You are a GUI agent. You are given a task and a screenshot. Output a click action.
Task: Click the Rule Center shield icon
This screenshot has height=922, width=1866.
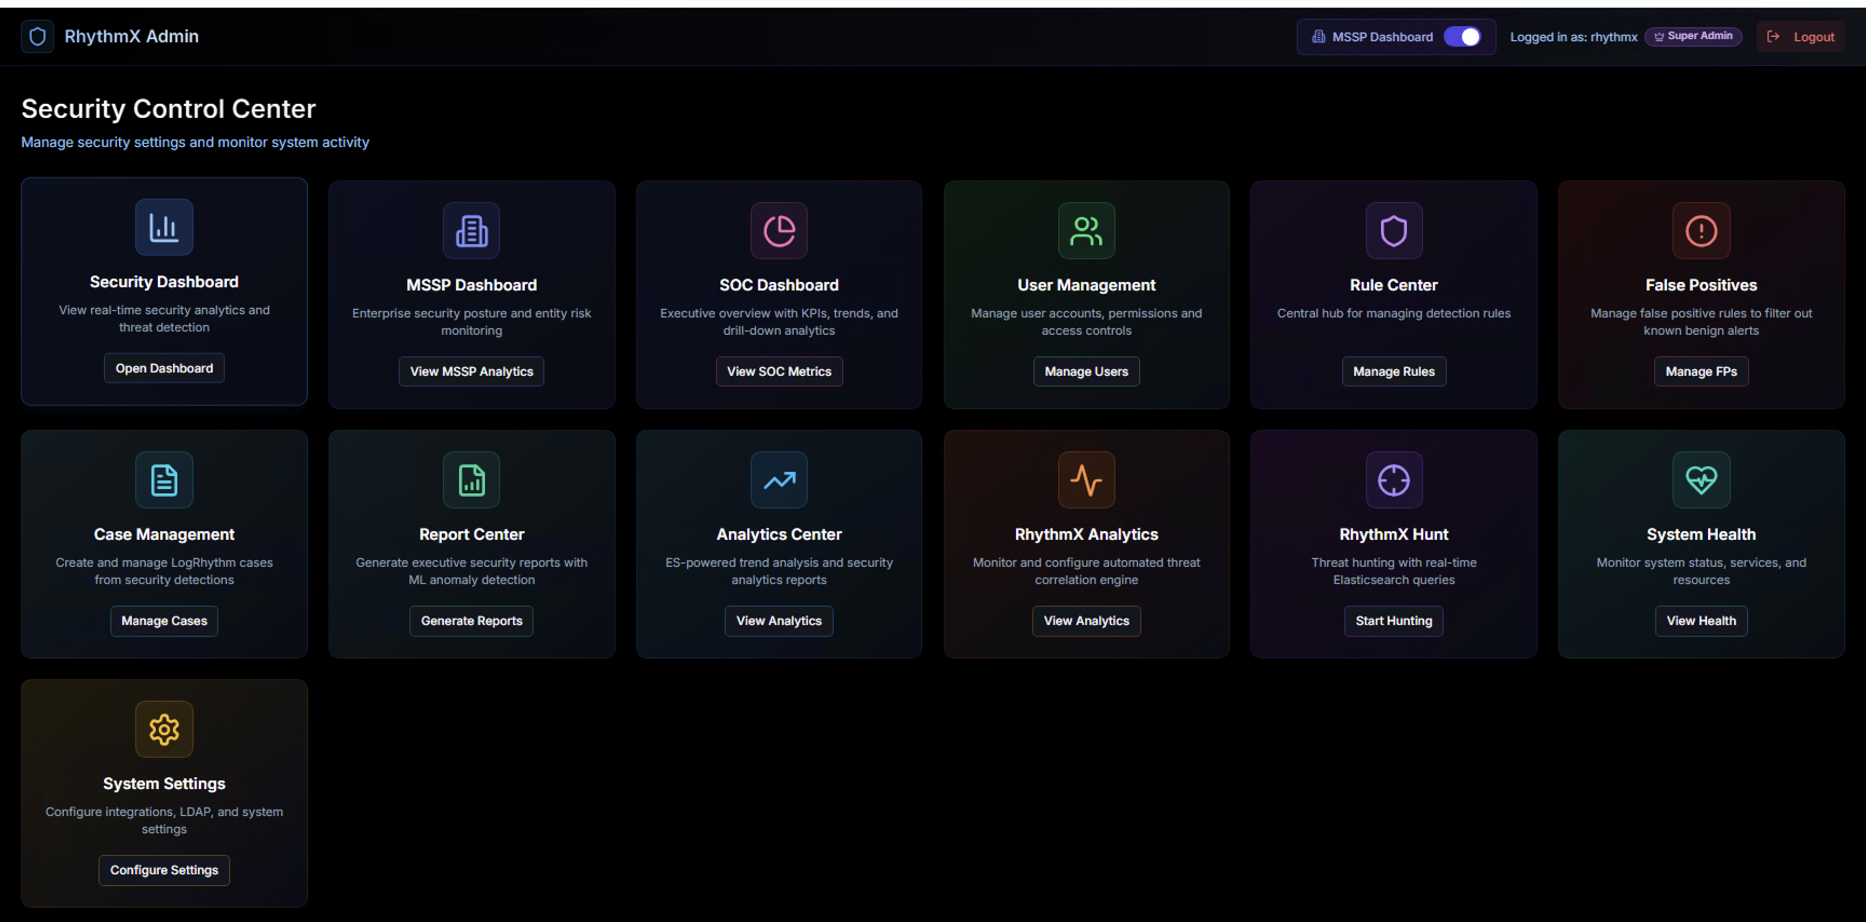1393,231
